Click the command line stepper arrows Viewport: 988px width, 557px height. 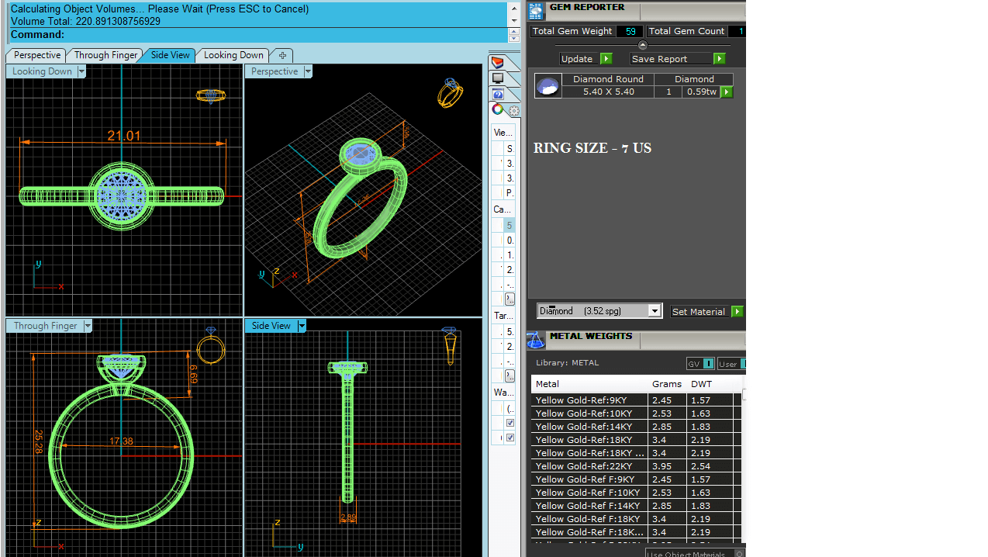[x=513, y=35]
